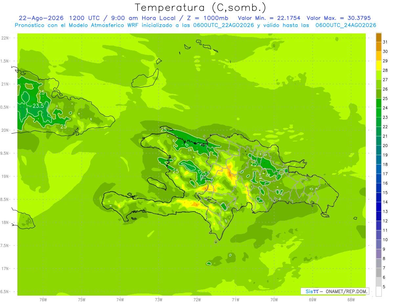The width and height of the screenshot is (394, 304).
Task: Click the "SisTT - ONAMET/REP.DOM." credit label
Action: pos(335,291)
